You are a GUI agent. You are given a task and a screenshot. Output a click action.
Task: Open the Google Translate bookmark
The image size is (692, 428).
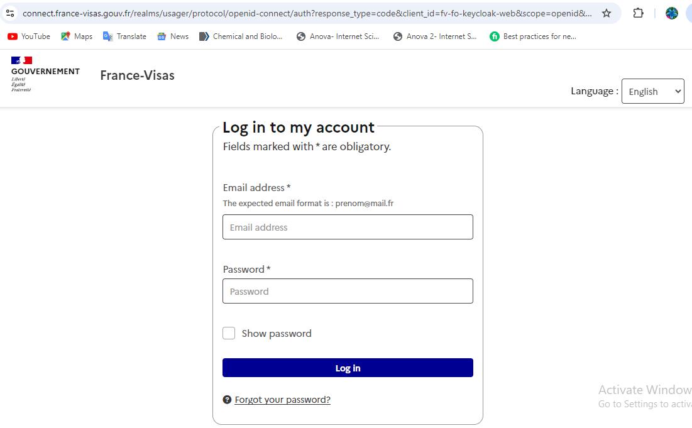coord(124,36)
